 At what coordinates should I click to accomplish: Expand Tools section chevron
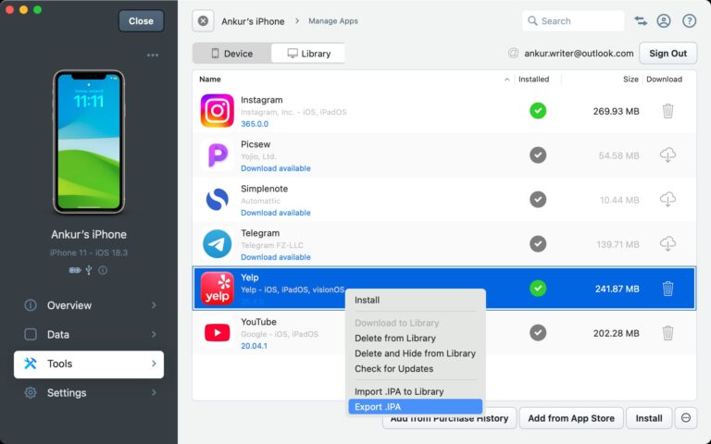click(154, 364)
